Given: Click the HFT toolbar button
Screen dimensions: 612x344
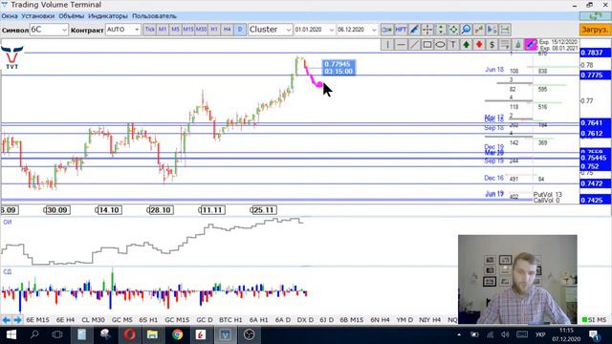Looking at the screenshot, I should point(401,30).
